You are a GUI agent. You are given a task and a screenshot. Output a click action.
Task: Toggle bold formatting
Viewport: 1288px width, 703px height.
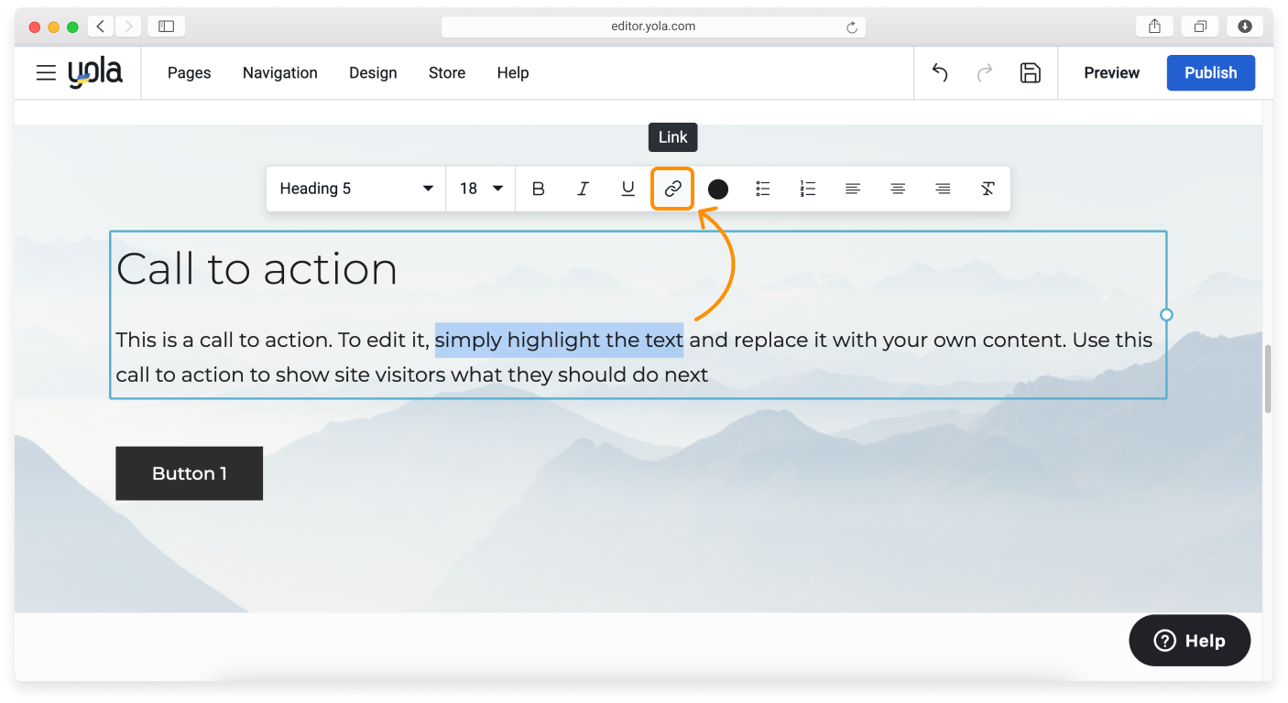pos(539,189)
